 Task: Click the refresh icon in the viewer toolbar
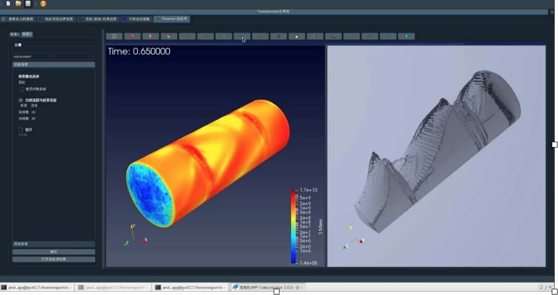coord(114,36)
